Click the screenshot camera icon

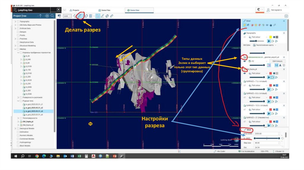pyautogui.click(x=286, y=16)
